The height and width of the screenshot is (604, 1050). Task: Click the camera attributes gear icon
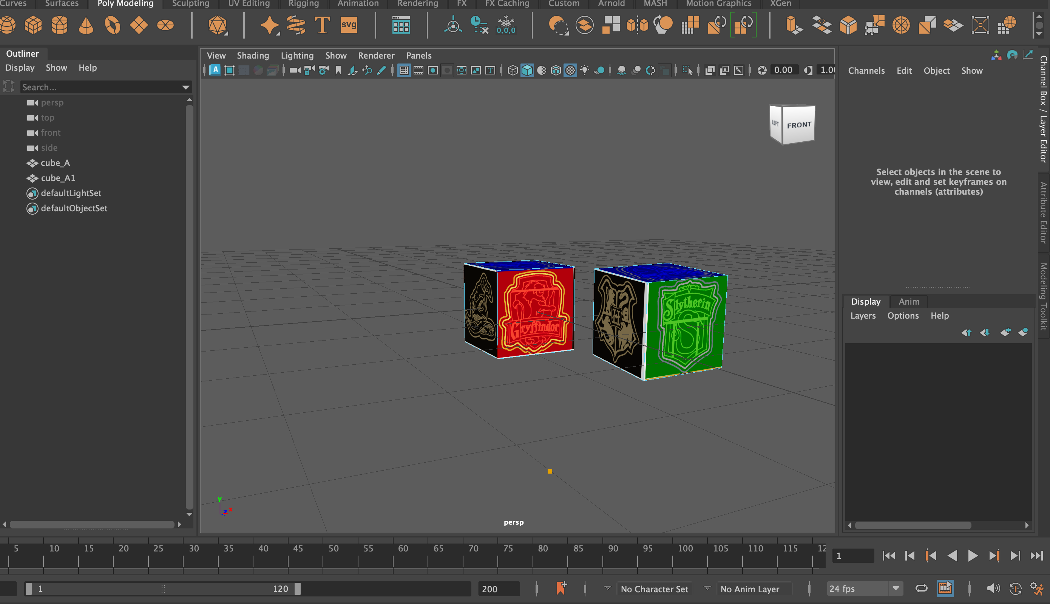324,71
